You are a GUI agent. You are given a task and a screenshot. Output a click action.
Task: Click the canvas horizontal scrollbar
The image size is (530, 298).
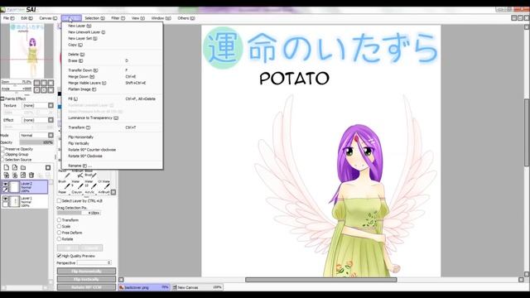(x=320, y=280)
